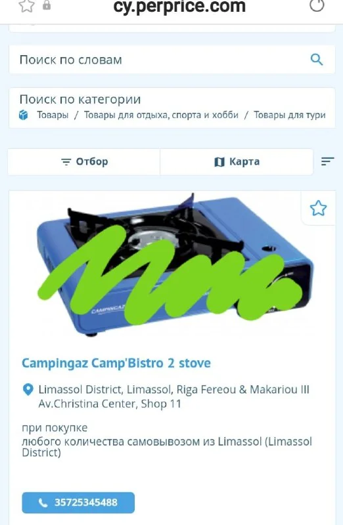Open the Товары для тури breadcrumb
The height and width of the screenshot is (525, 343).
point(290,115)
